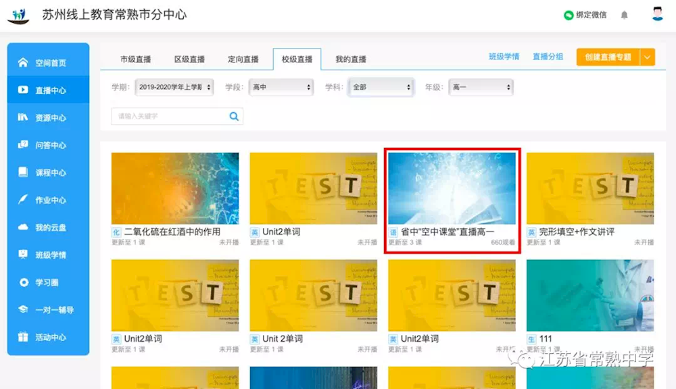Click the magnifier search icon
Viewport: 676px width, 389px height.
[x=234, y=116]
